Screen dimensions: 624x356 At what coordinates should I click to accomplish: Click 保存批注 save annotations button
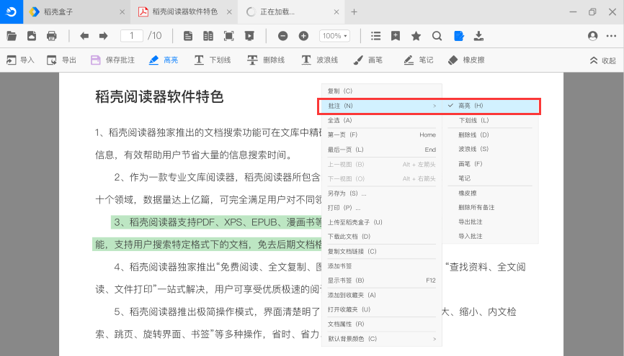[x=113, y=60]
